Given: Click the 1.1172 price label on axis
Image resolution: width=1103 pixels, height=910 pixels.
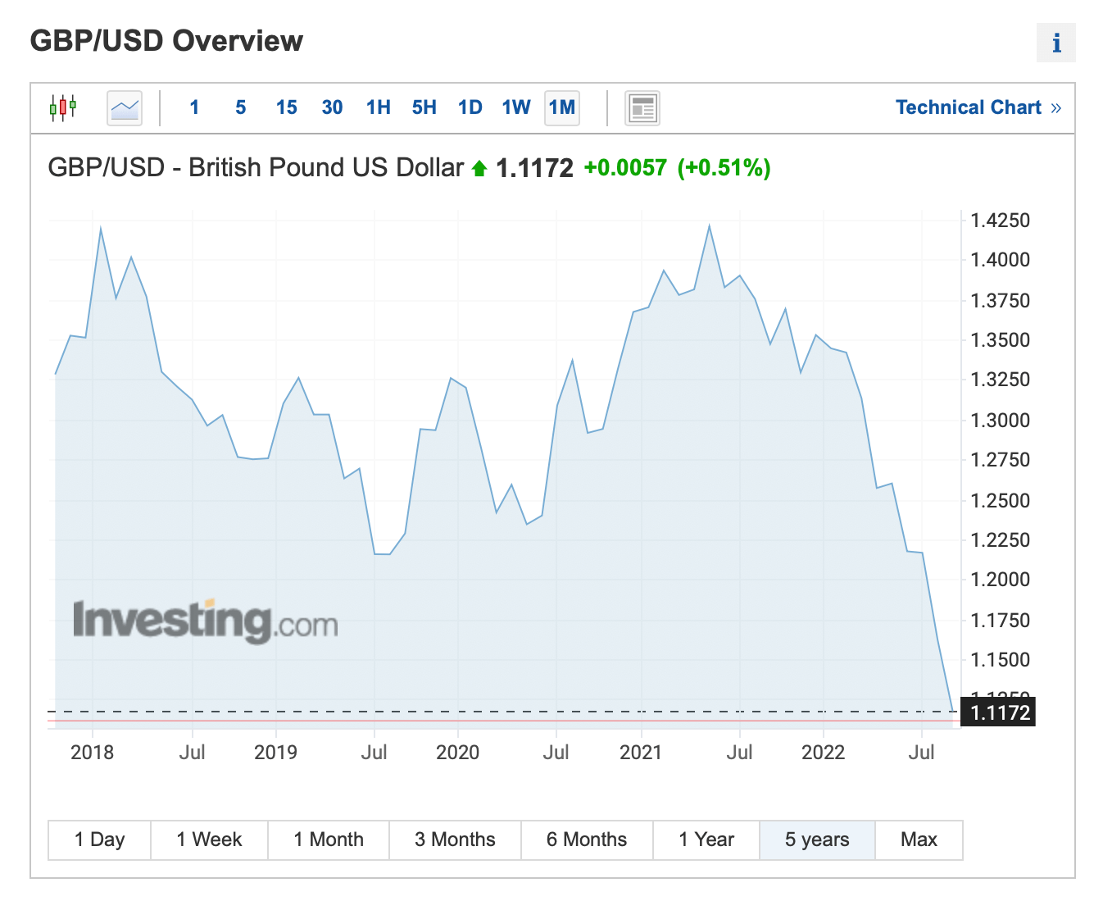Looking at the screenshot, I should coord(998,712).
